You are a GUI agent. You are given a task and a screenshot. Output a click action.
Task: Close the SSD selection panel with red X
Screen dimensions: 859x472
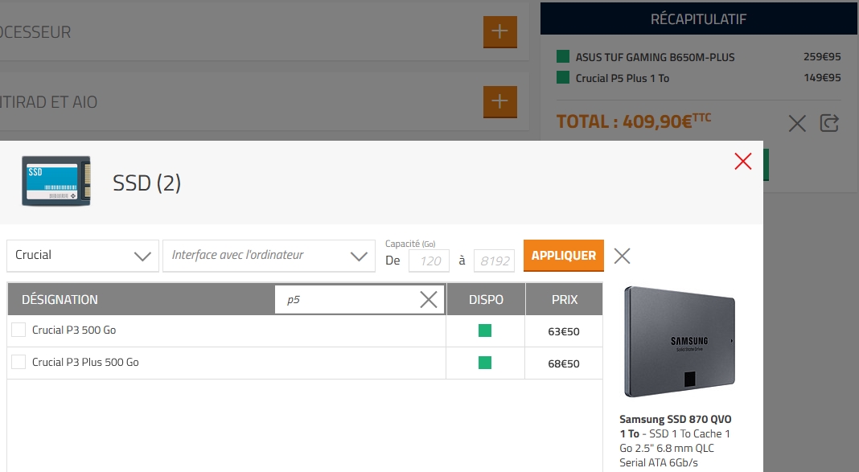(743, 161)
